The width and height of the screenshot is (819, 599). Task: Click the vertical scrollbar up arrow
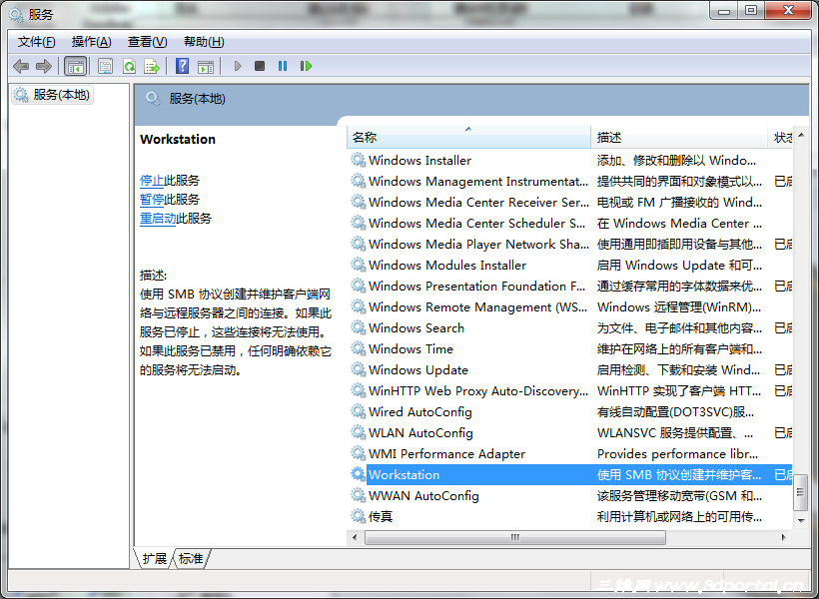(801, 135)
